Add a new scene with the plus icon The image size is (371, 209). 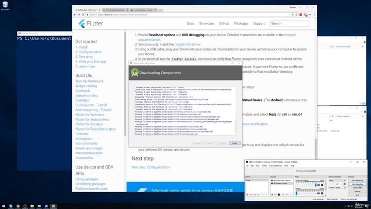247,195
